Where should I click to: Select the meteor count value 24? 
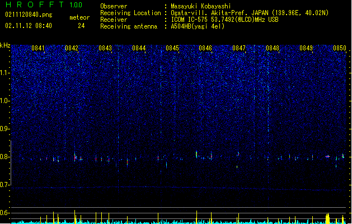click(x=81, y=26)
